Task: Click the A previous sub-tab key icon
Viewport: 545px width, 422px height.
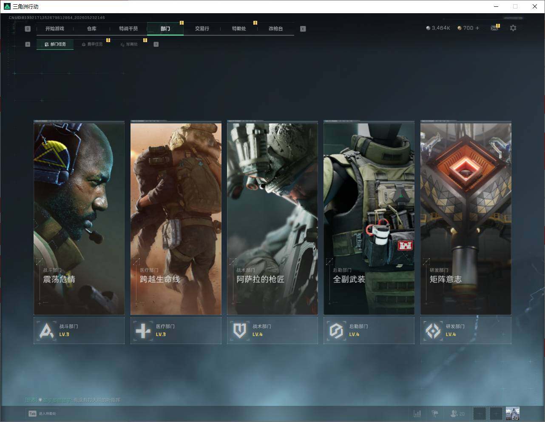Action: 28,44
